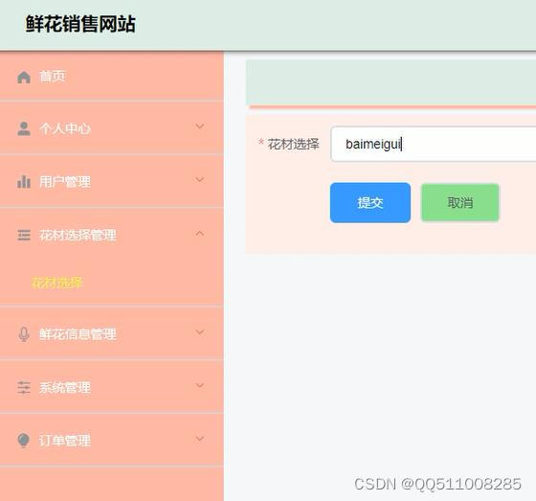Expand the 鲜花信息管理 chevron

pos(200,332)
